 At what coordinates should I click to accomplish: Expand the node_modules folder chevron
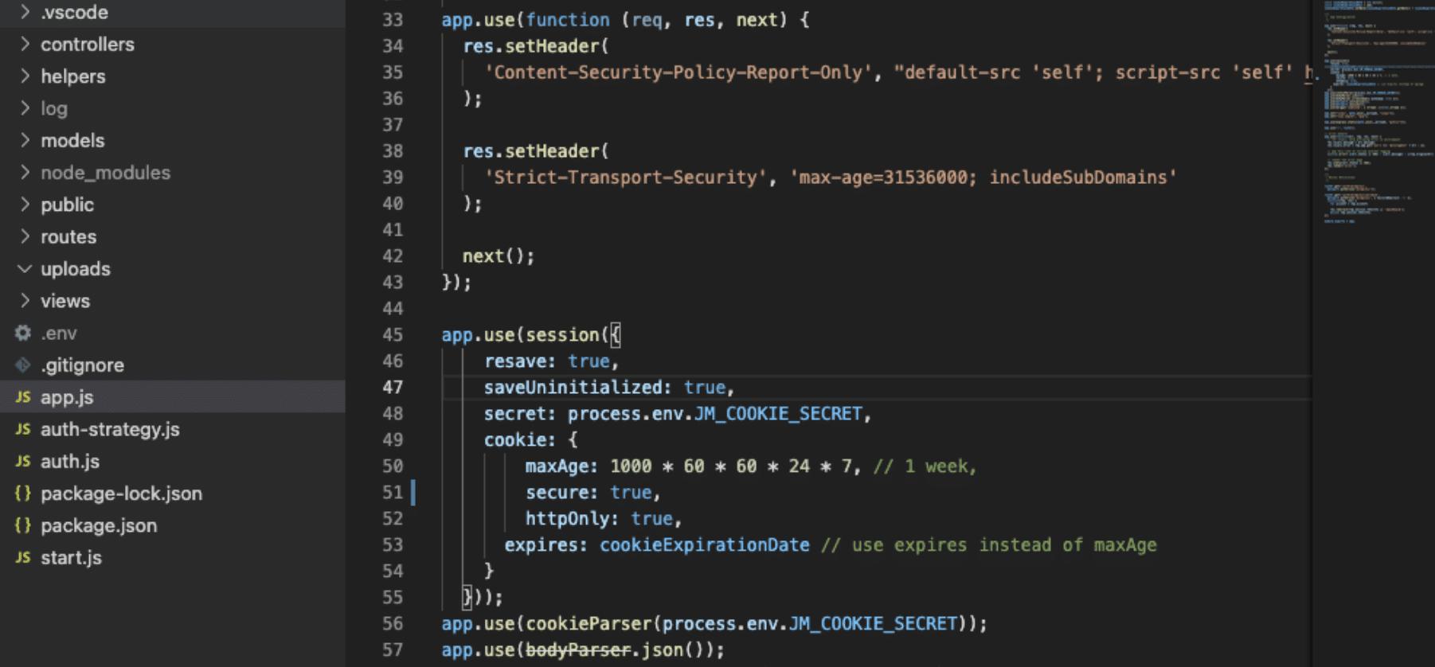(25, 172)
